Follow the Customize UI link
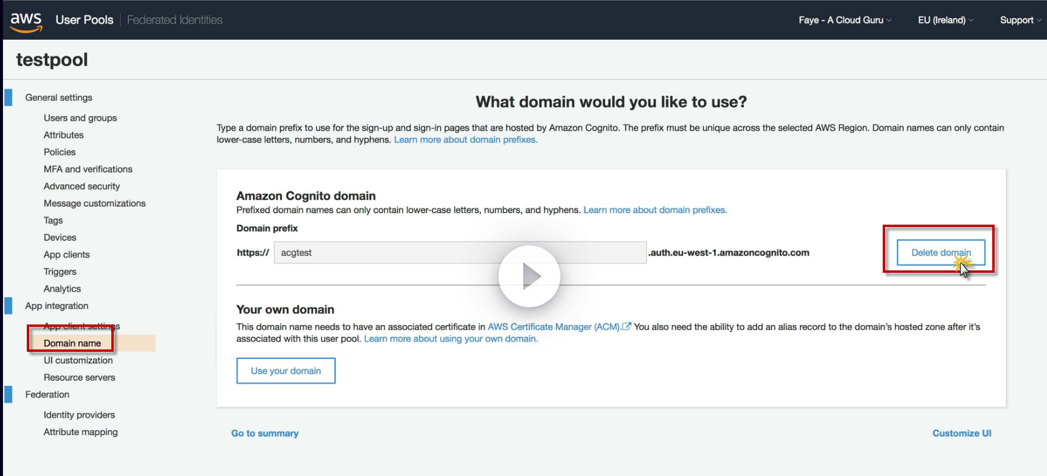Image resolution: width=1047 pixels, height=476 pixels. click(962, 433)
